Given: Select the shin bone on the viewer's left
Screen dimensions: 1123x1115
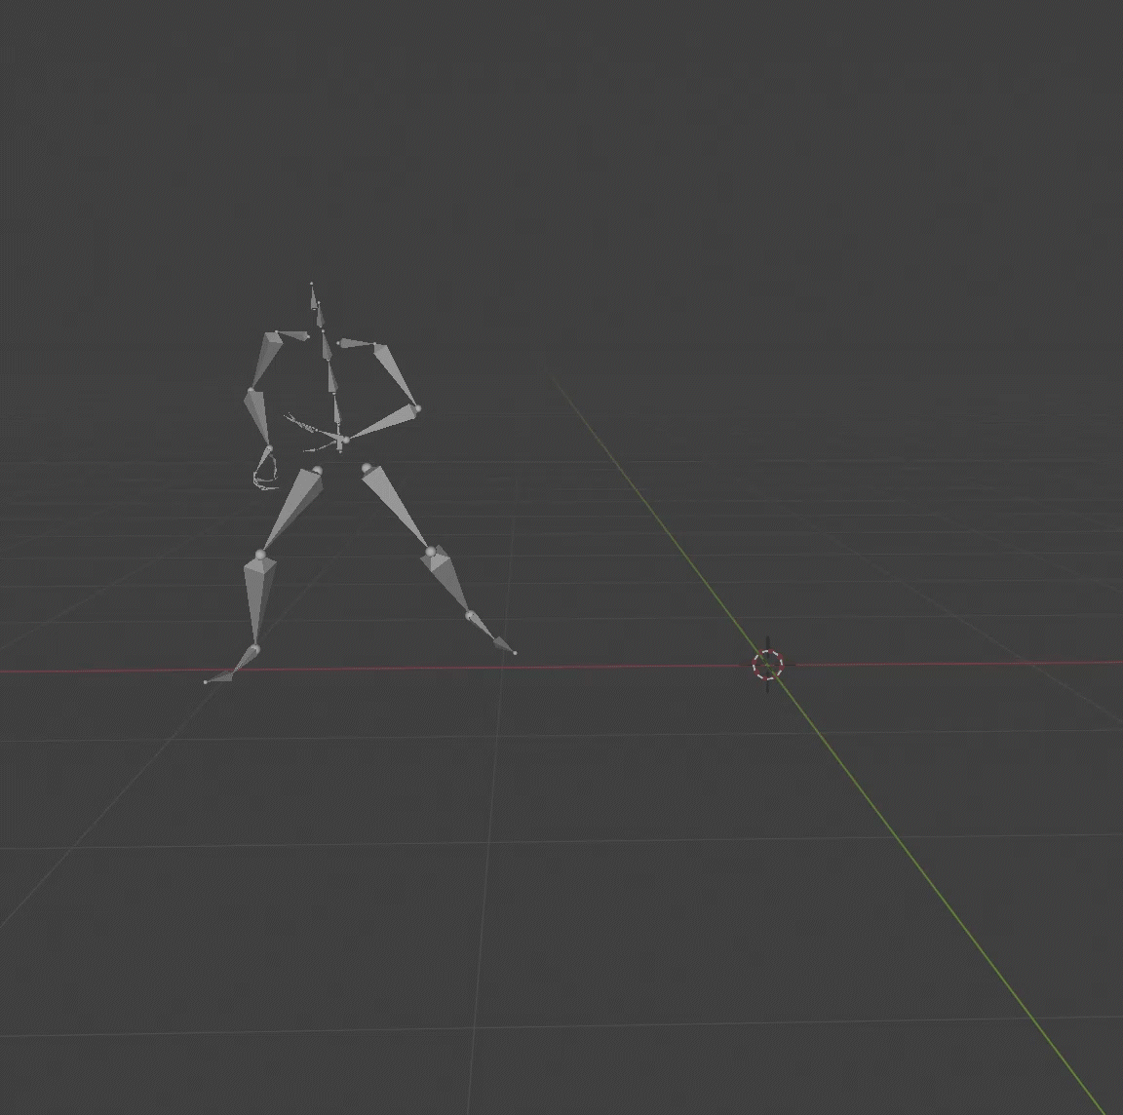Looking at the screenshot, I should [x=259, y=601].
